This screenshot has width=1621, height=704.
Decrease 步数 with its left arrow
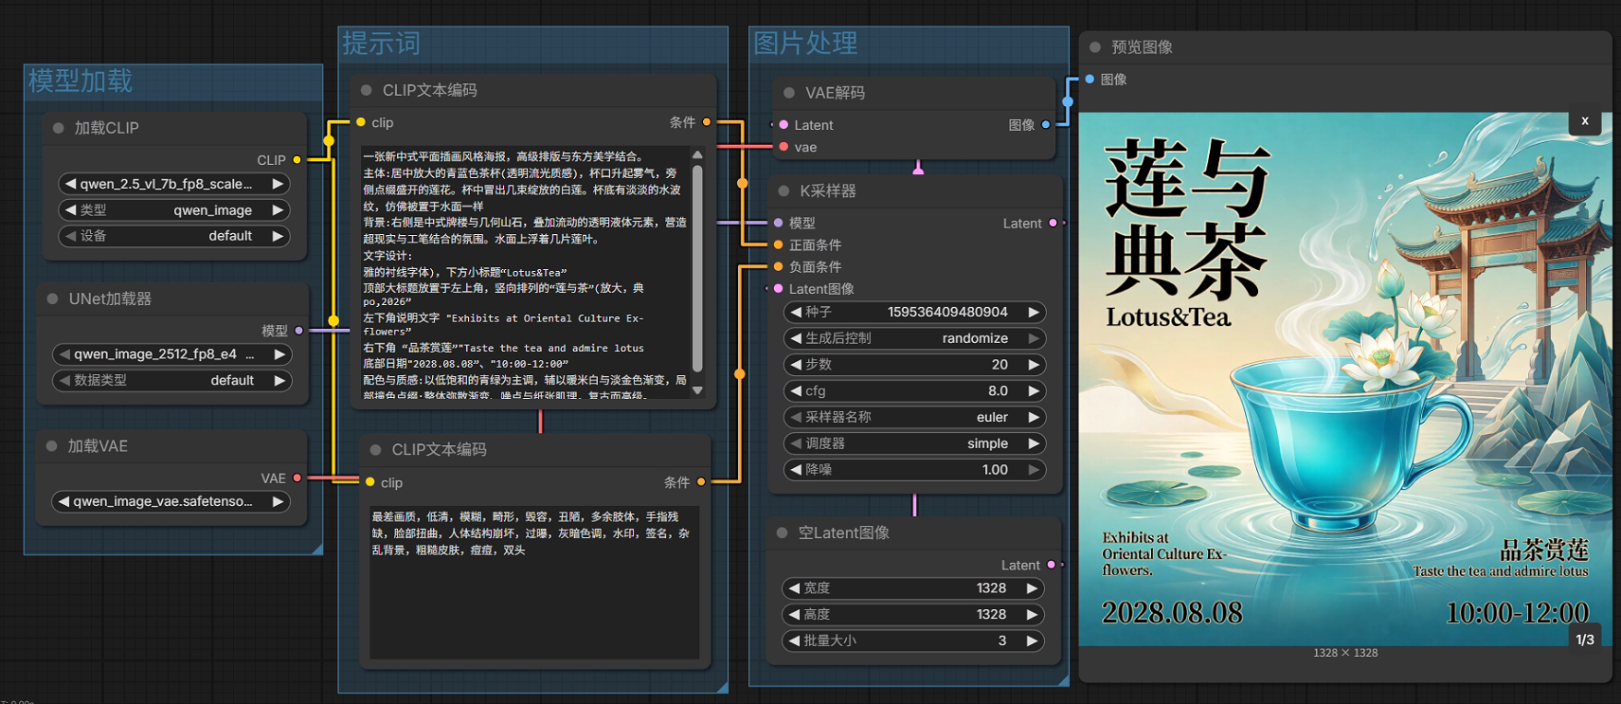point(795,365)
